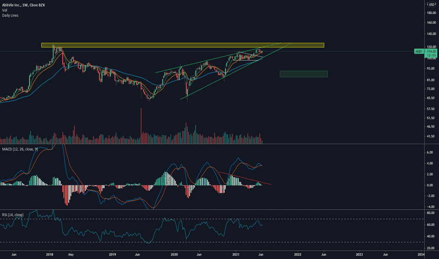Click the 73.00 price axis label
The height and width of the screenshot is (259, 439).
(x=431, y=89)
